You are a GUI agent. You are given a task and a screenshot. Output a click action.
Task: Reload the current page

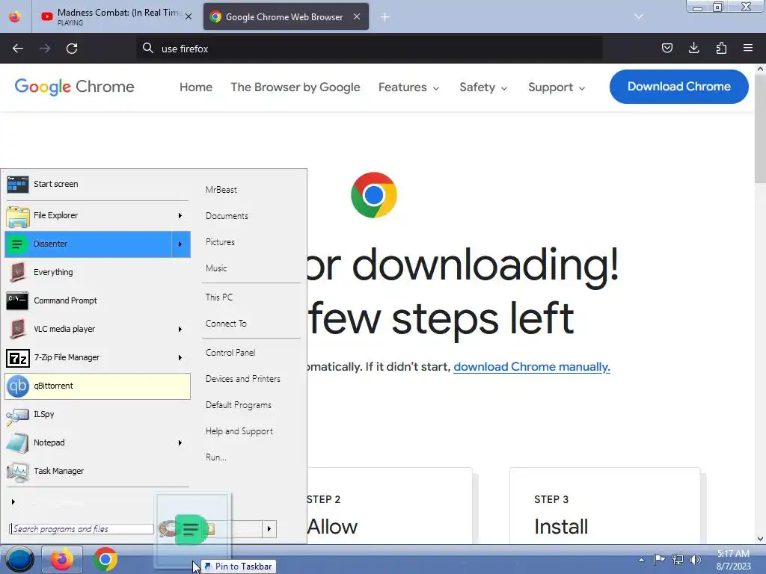72,49
